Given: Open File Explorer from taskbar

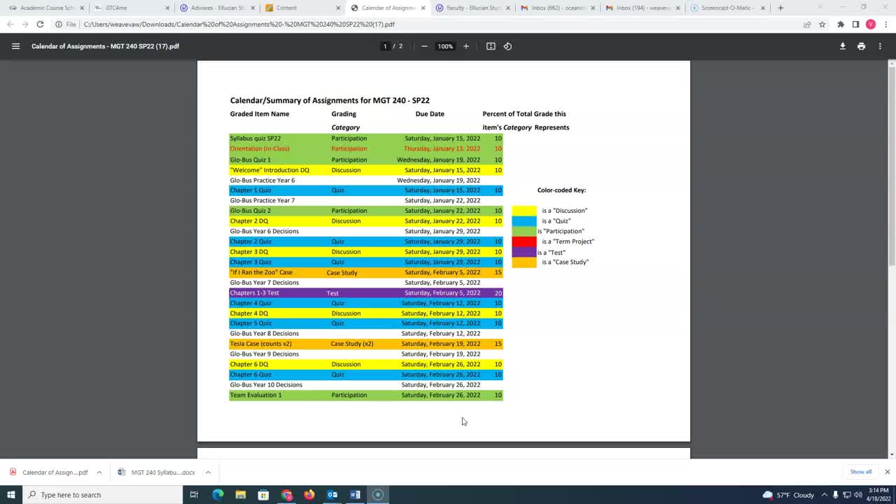Looking at the screenshot, I should click(x=241, y=495).
